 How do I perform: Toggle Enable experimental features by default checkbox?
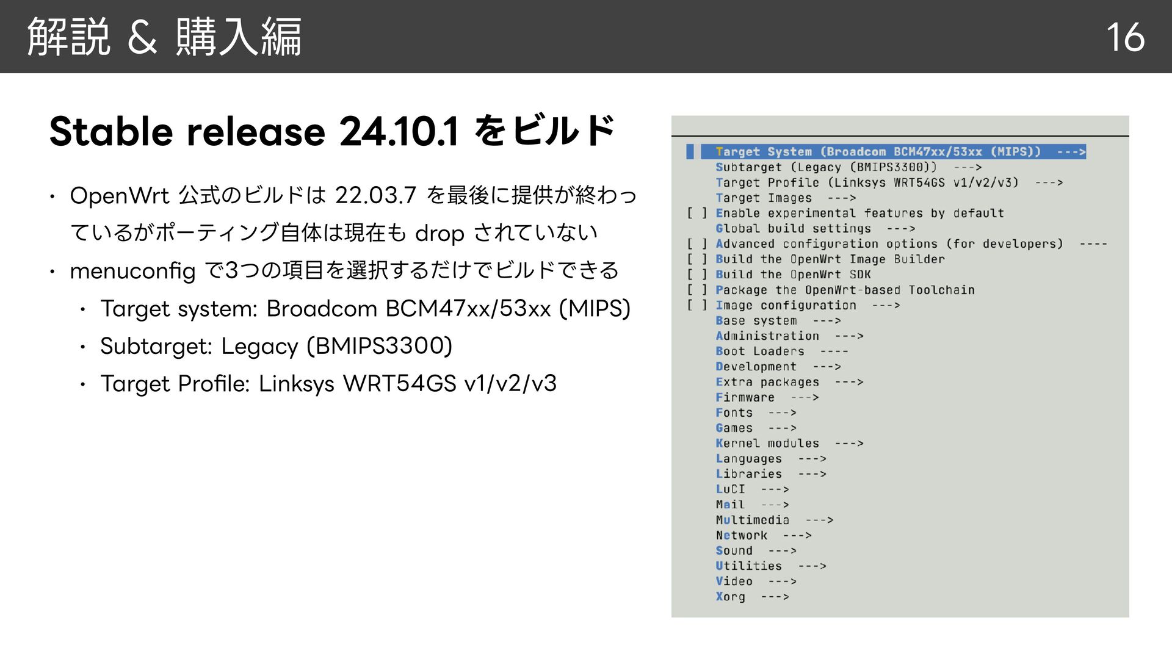696,213
